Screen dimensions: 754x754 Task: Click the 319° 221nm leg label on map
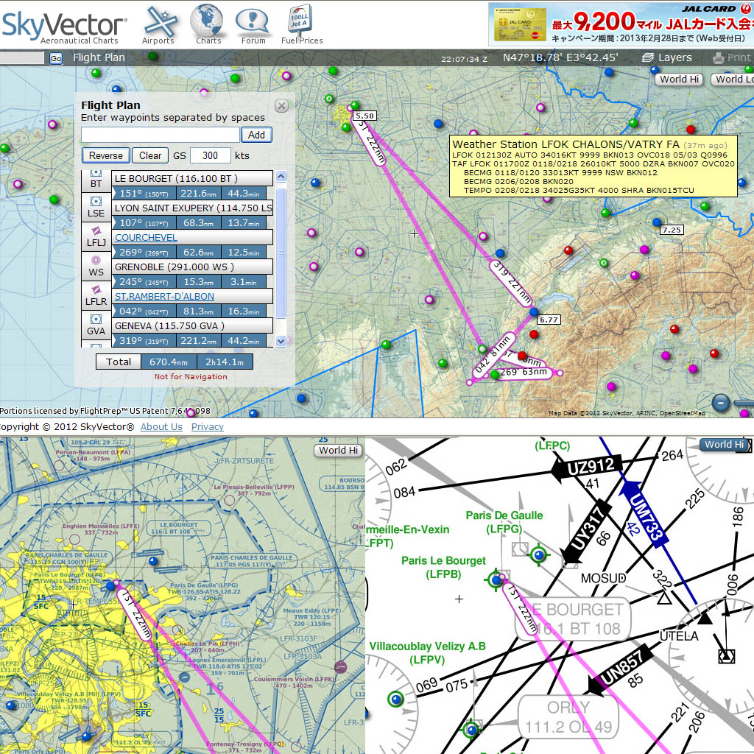tap(512, 283)
